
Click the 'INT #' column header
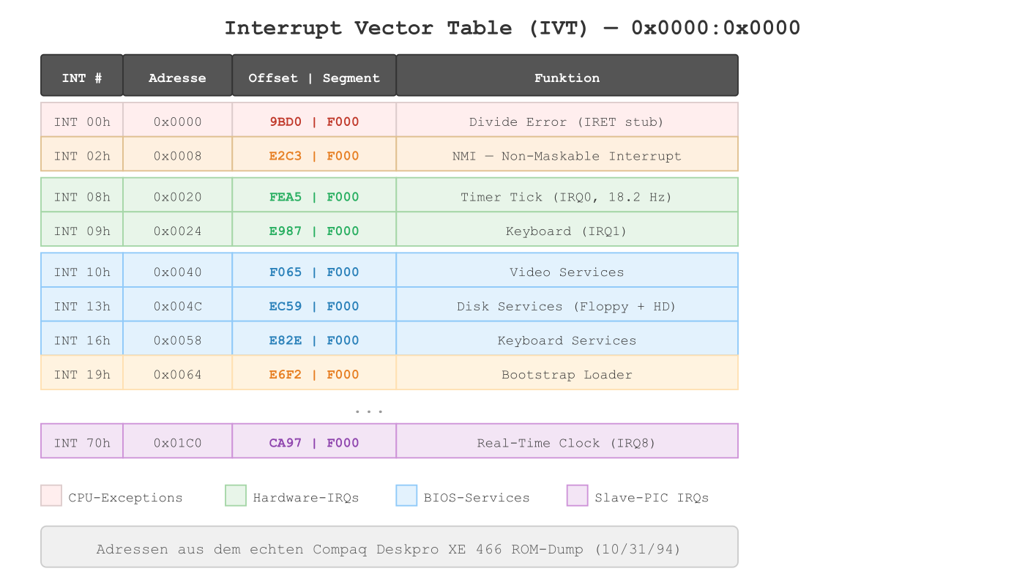pyautogui.click(x=82, y=75)
